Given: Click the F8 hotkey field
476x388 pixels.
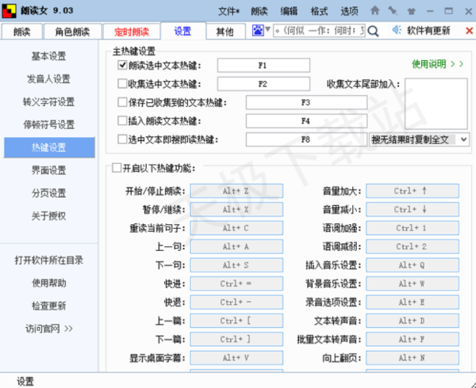Looking at the screenshot, I should [x=306, y=139].
